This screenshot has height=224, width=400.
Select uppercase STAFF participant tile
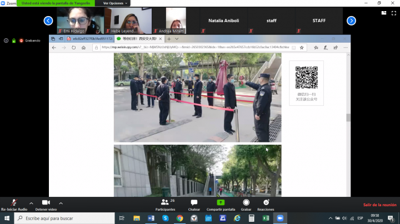(319, 21)
